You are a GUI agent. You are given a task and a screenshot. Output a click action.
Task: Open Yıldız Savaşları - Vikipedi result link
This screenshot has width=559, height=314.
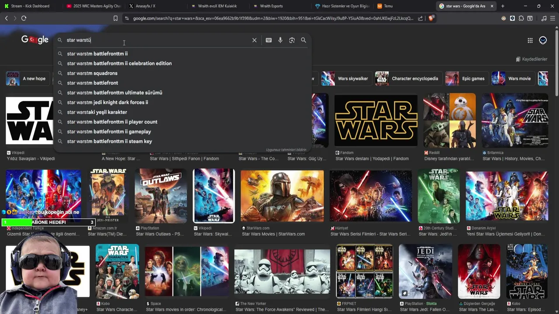point(31,159)
